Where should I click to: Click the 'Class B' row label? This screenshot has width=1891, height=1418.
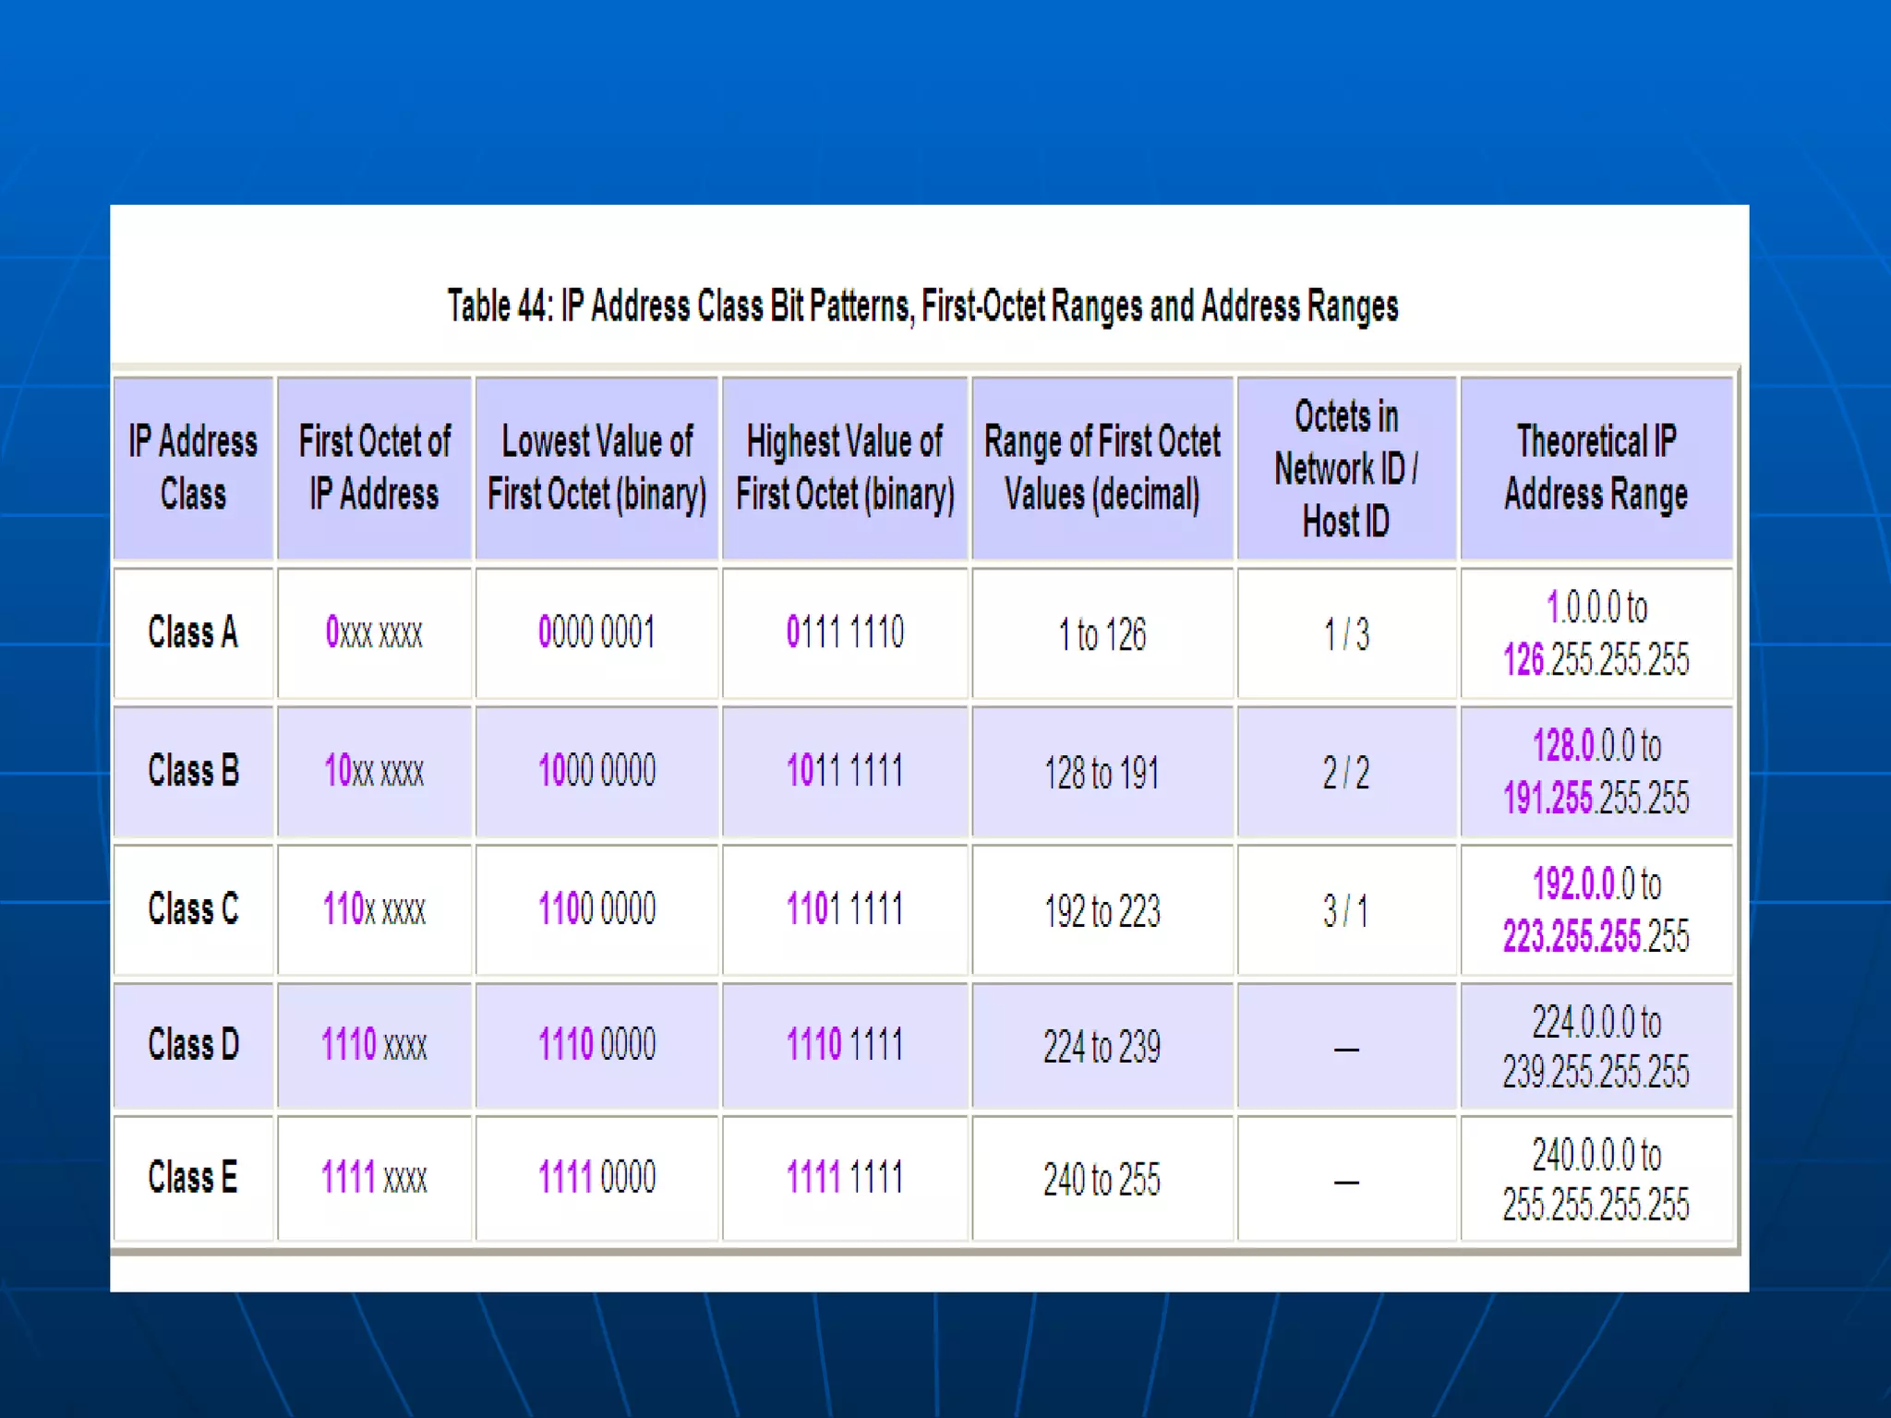[x=193, y=771]
